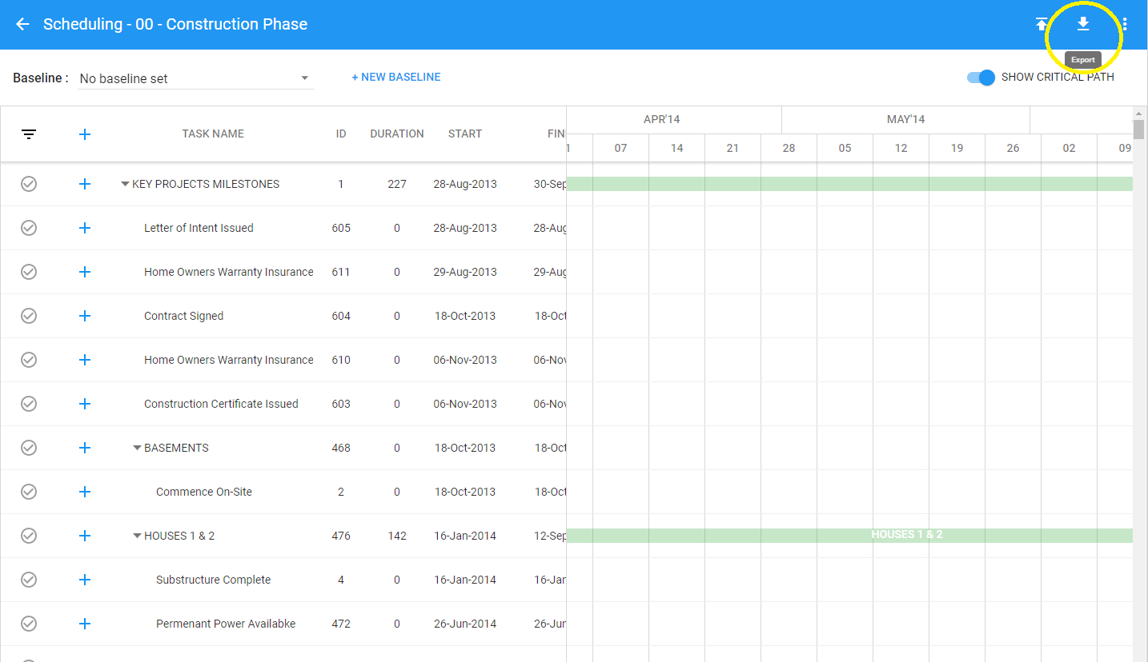Image resolution: width=1148 pixels, height=662 pixels.
Task: Check the circle for Commence On-Site
Action: [x=29, y=492]
